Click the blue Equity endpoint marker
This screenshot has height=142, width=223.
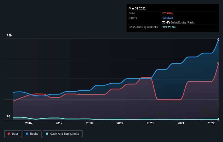pyautogui.click(x=218, y=39)
